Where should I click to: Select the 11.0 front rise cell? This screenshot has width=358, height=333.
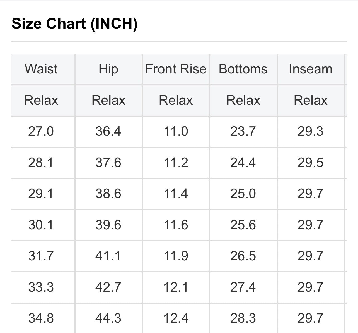pyautogui.click(x=176, y=131)
